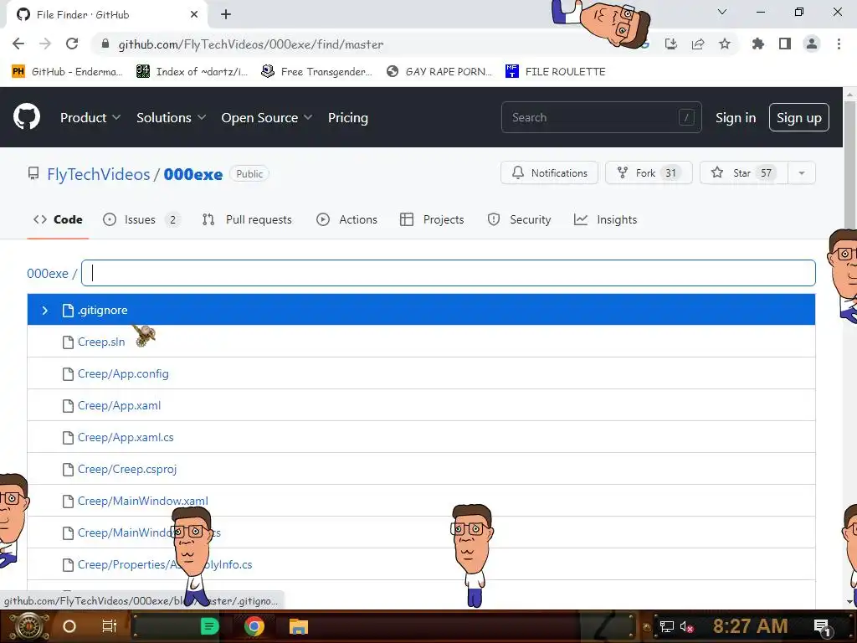Open Task View in taskbar
Image resolution: width=857 pixels, height=643 pixels.
click(x=110, y=626)
